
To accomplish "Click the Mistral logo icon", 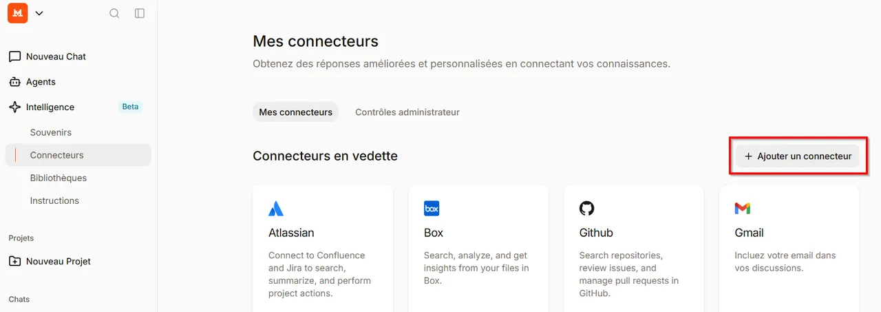I will pos(18,13).
